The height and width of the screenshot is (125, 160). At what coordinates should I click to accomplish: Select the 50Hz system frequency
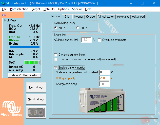(56, 28)
